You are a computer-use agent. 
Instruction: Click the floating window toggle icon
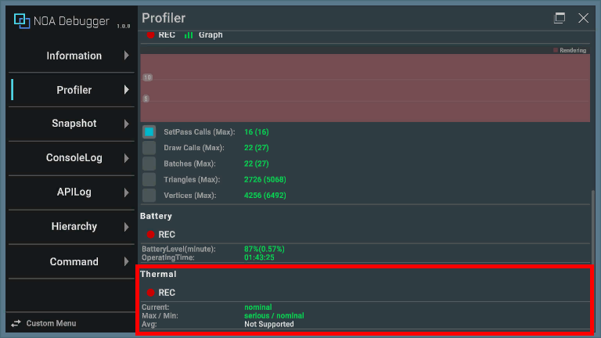click(x=560, y=18)
